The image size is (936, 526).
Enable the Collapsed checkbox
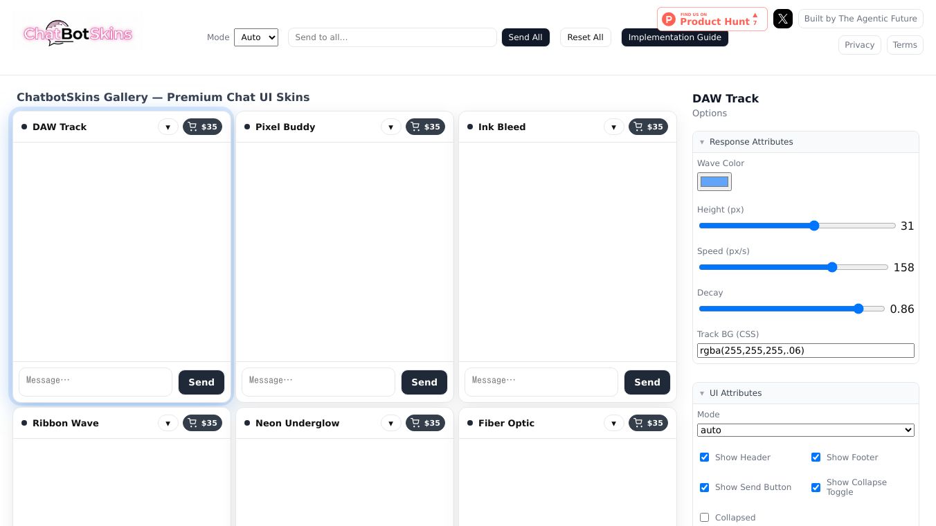pyautogui.click(x=704, y=518)
